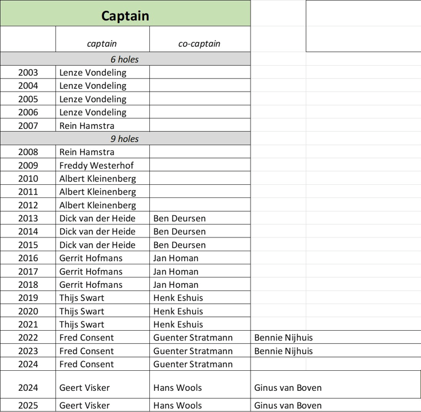Click the gray 9 holes section row
Viewport: 421px width, 412px height.
coord(125,138)
